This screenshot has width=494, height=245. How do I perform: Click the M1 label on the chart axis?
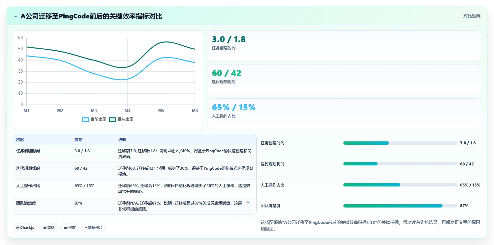[x=26, y=110]
